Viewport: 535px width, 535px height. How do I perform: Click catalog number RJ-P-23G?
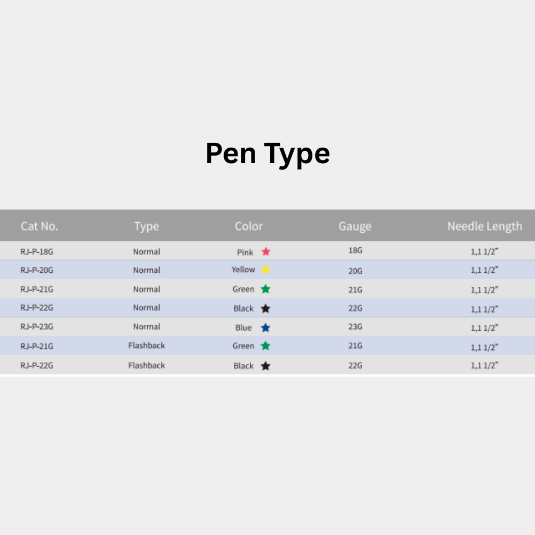37,327
